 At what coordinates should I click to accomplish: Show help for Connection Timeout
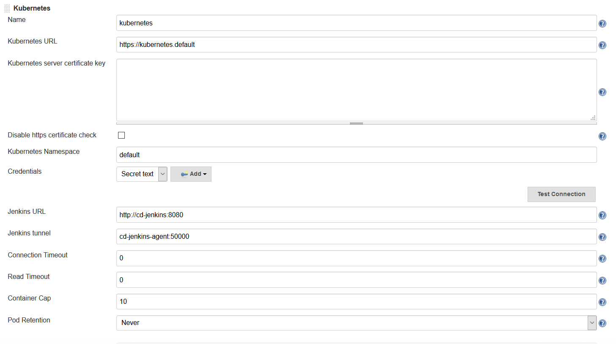602,258
